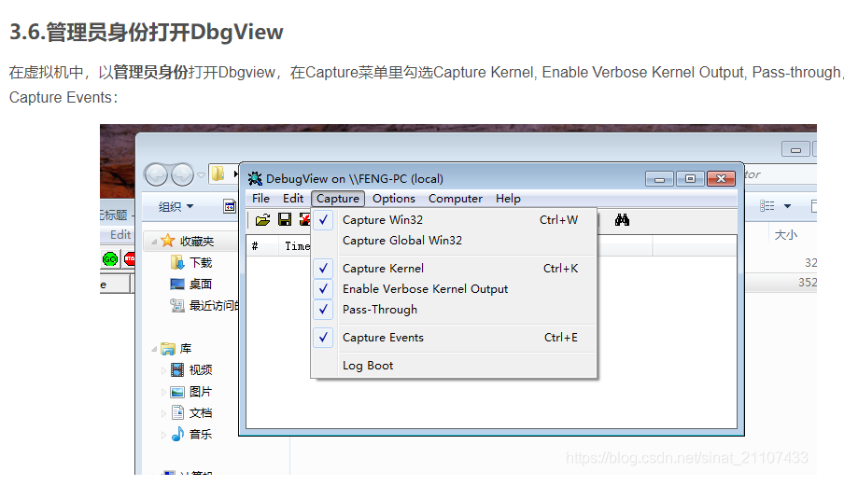Click the small icon right of 组织 in Explorer
Image resolution: width=844 pixels, height=500 pixels.
coord(230,206)
